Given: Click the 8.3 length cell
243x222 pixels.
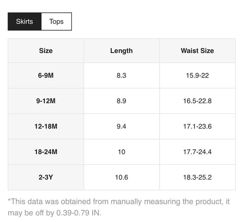Looking at the screenshot, I should (x=121, y=75).
